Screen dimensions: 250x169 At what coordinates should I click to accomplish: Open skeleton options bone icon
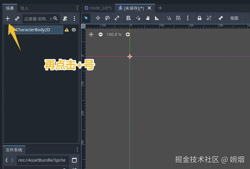221,18
